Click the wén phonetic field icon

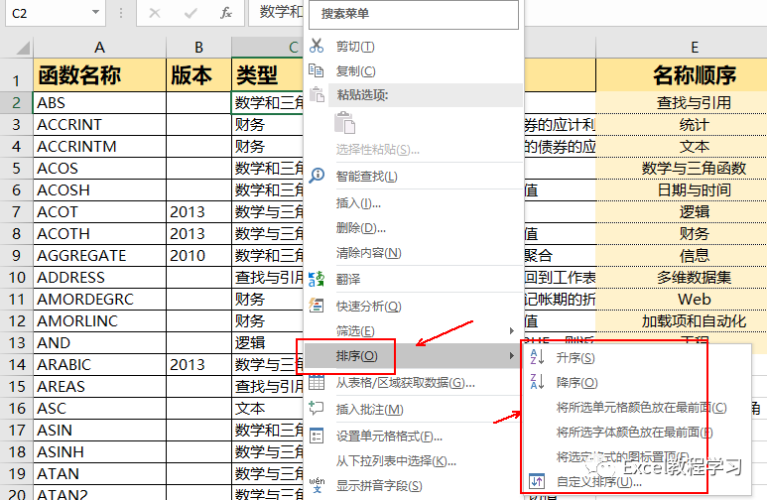pyautogui.click(x=317, y=485)
